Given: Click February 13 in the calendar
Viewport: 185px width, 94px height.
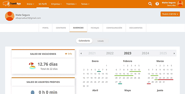Looking at the screenshot, I should tap(116, 74).
